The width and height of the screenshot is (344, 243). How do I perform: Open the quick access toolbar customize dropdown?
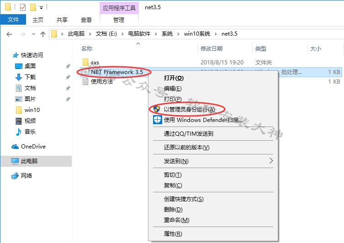(41, 8)
